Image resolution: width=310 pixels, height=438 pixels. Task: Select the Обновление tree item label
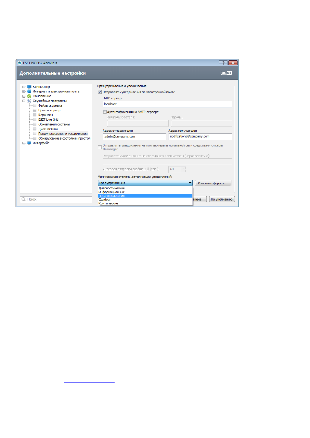coord(42,96)
